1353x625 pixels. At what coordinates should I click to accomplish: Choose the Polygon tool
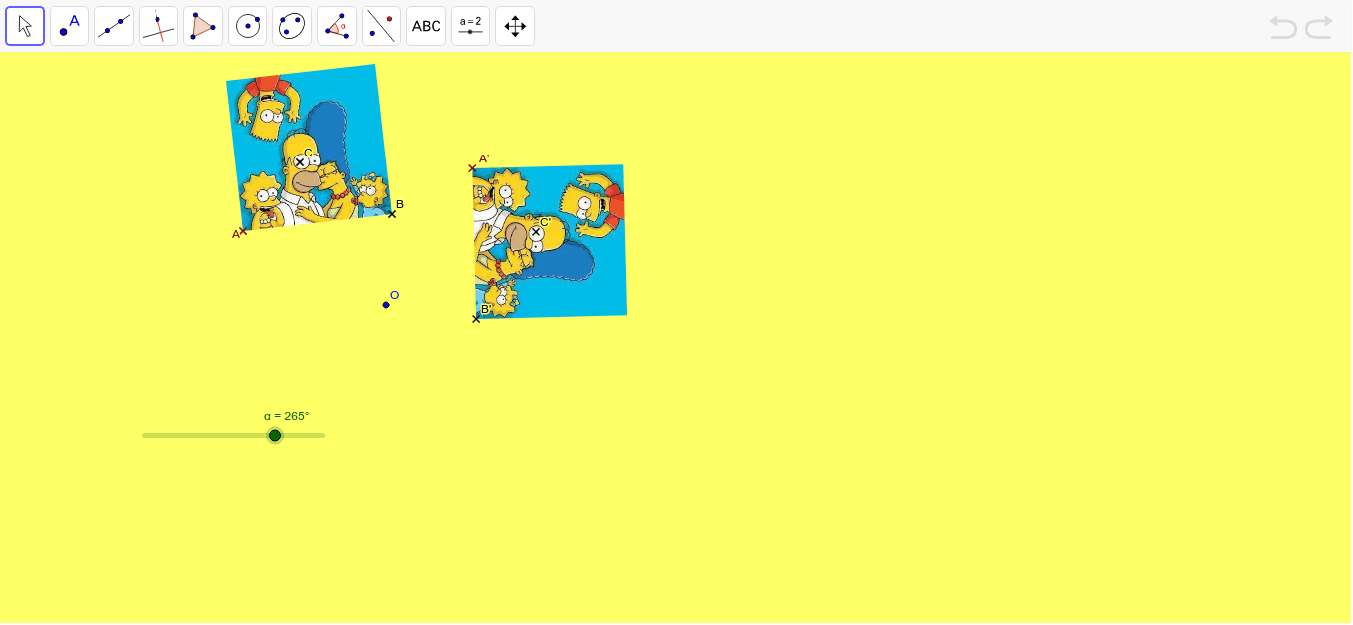(x=203, y=26)
